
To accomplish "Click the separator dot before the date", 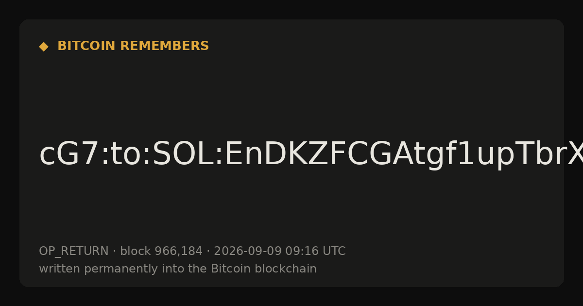I will [208, 252].
